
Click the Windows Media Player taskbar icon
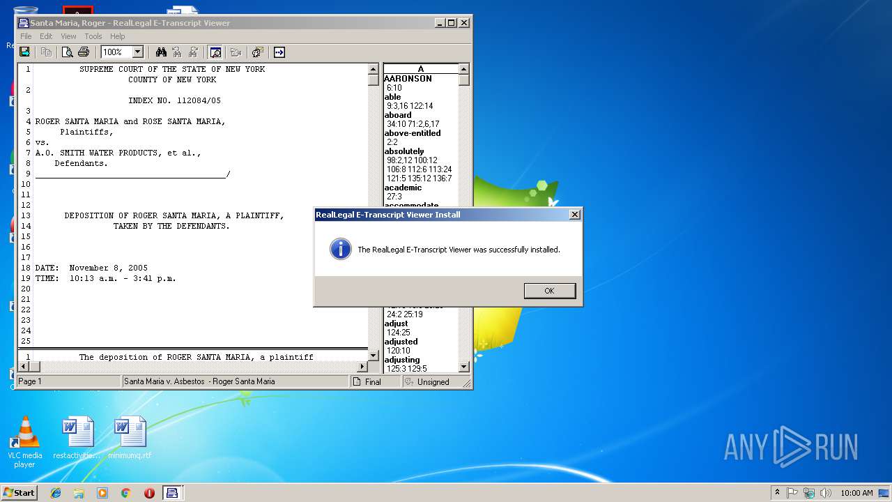point(102,493)
